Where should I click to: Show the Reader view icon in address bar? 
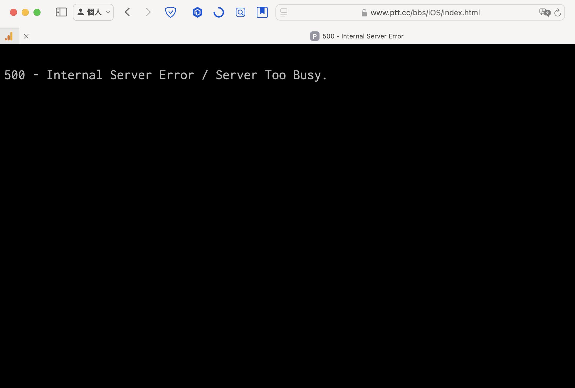[x=284, y=12]
